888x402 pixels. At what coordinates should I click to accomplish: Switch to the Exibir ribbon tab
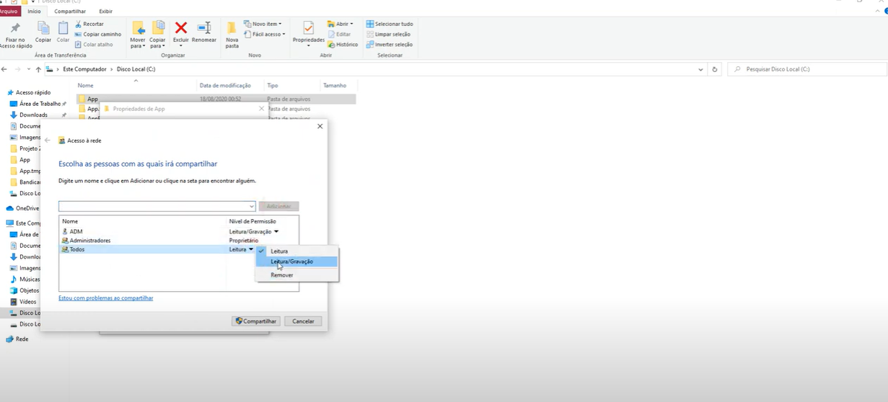click(105, 12)
